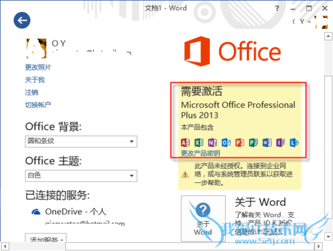The height and width of the screenshot is (251, 333).
Task: Expand the Office 背景 dropdown showing 圆和条纹
Action: coord(81,142)
